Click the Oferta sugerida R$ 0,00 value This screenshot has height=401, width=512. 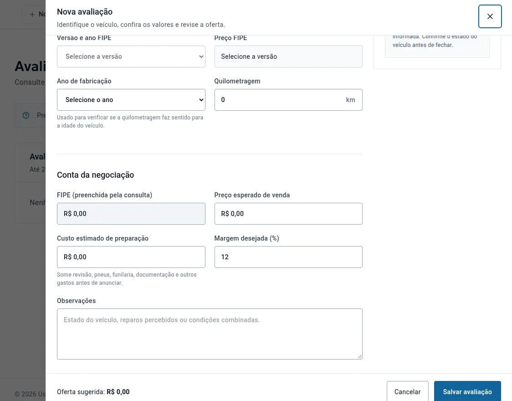[118, 392]
